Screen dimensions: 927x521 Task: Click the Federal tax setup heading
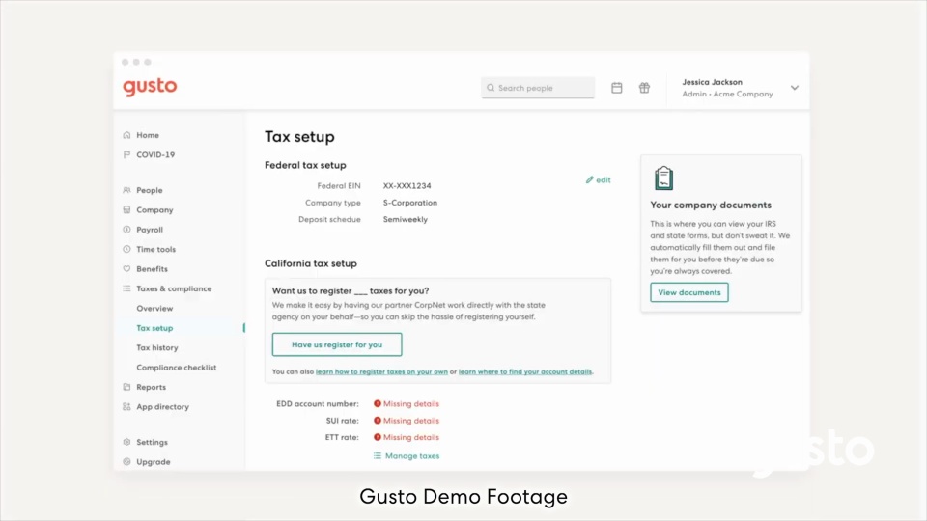tap(305, 165)
